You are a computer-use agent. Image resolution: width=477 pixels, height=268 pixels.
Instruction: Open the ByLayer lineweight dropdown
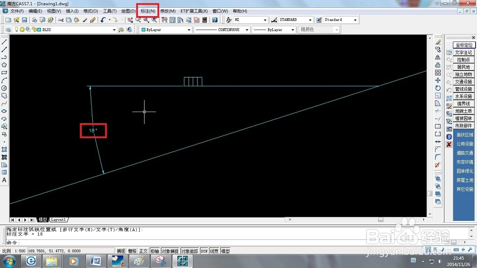point(293,30)
